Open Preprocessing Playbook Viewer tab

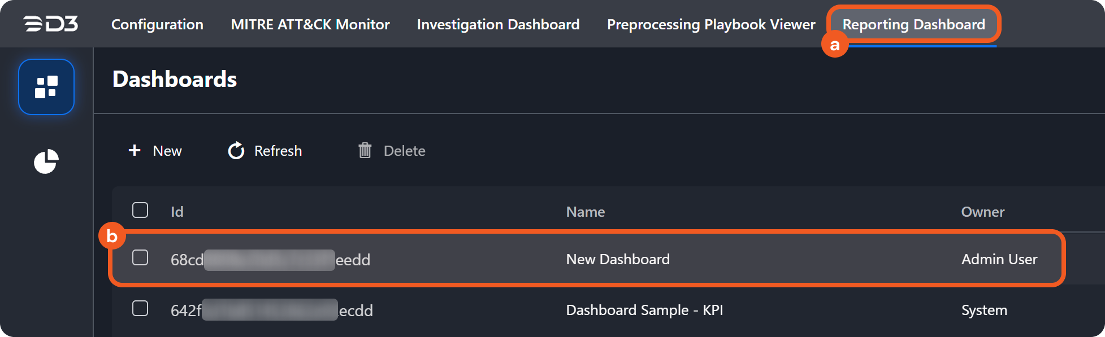[711, 24]
